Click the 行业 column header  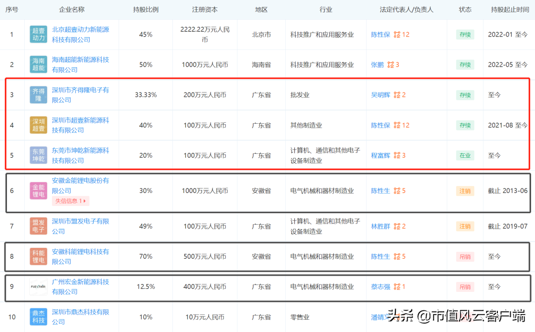[x=326, y=9]
